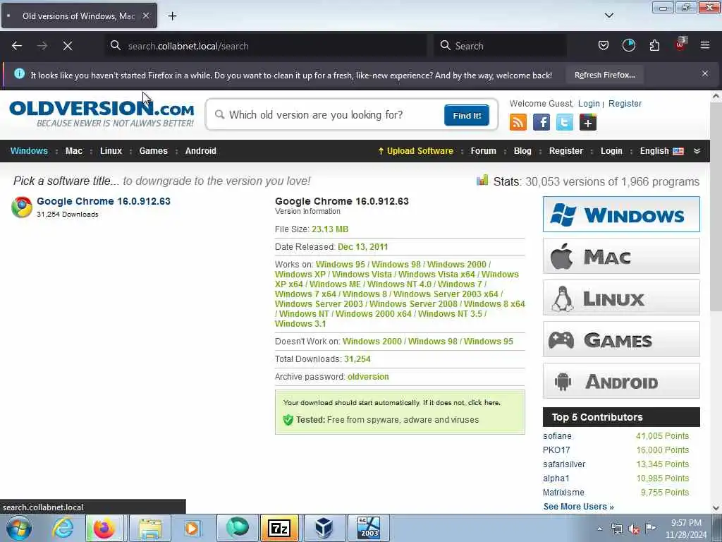This screenshot has height=542, width=722.
Task: Open the Twitter icon link
Action: point(565,123)
